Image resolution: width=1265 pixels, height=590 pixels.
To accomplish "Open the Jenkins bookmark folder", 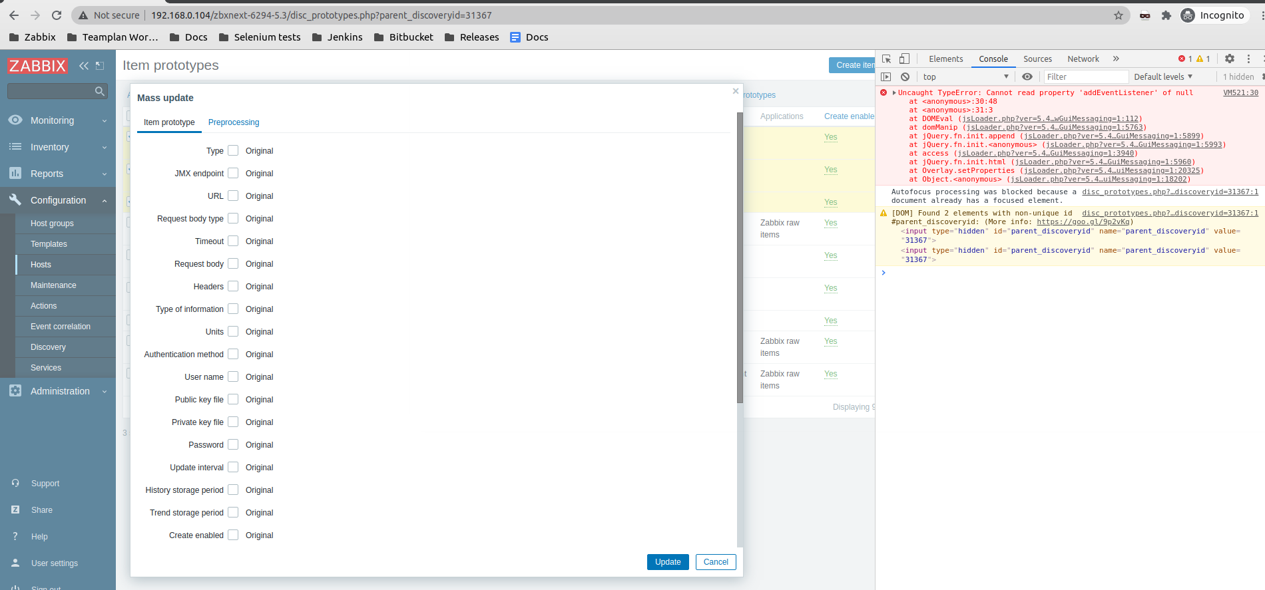I will point(338,37).
